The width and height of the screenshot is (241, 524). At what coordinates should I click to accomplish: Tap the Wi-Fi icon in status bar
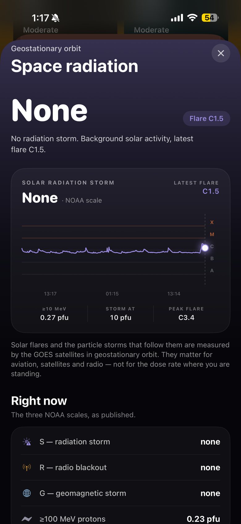coord(192,18)
